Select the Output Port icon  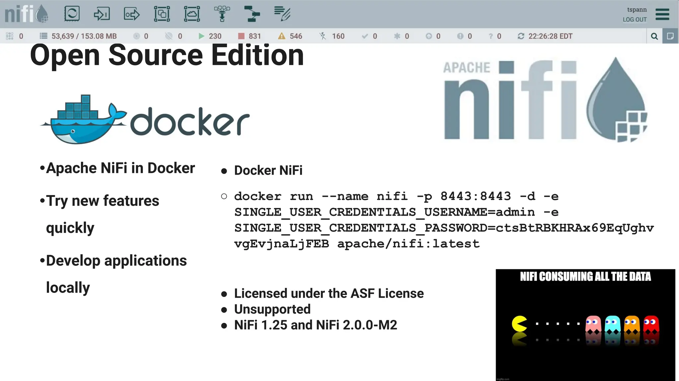[132, 14]
